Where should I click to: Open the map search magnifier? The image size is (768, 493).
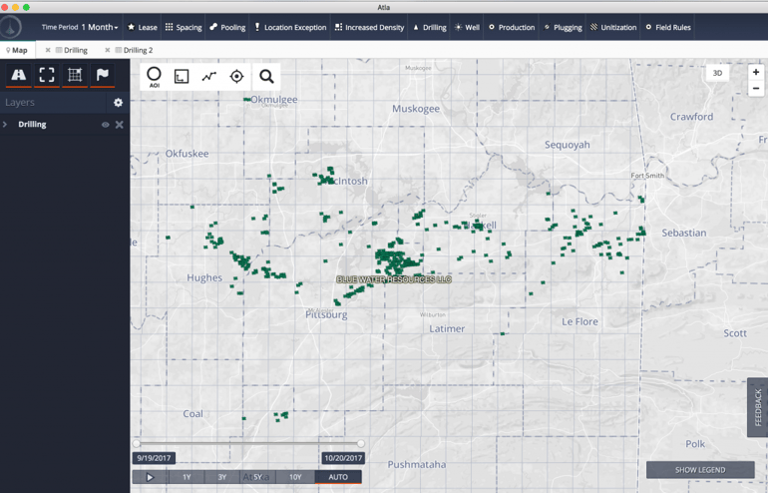click(x=266, y=77)
